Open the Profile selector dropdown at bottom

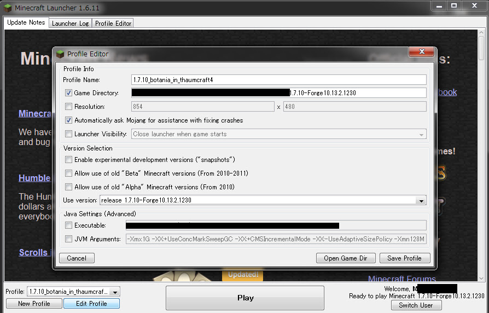(x=74, y=292)
